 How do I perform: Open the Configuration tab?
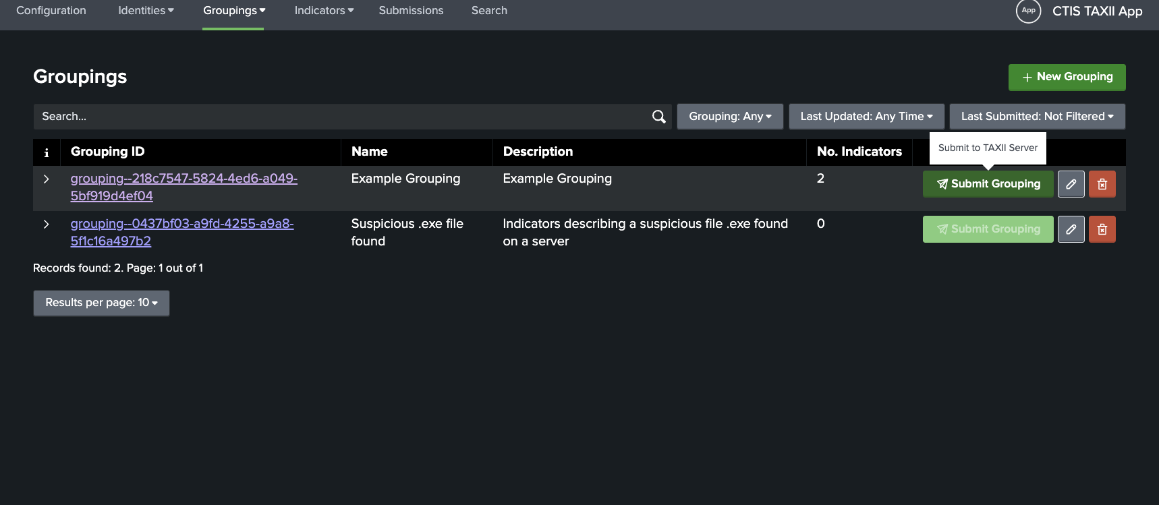click(x=51, y=11)
